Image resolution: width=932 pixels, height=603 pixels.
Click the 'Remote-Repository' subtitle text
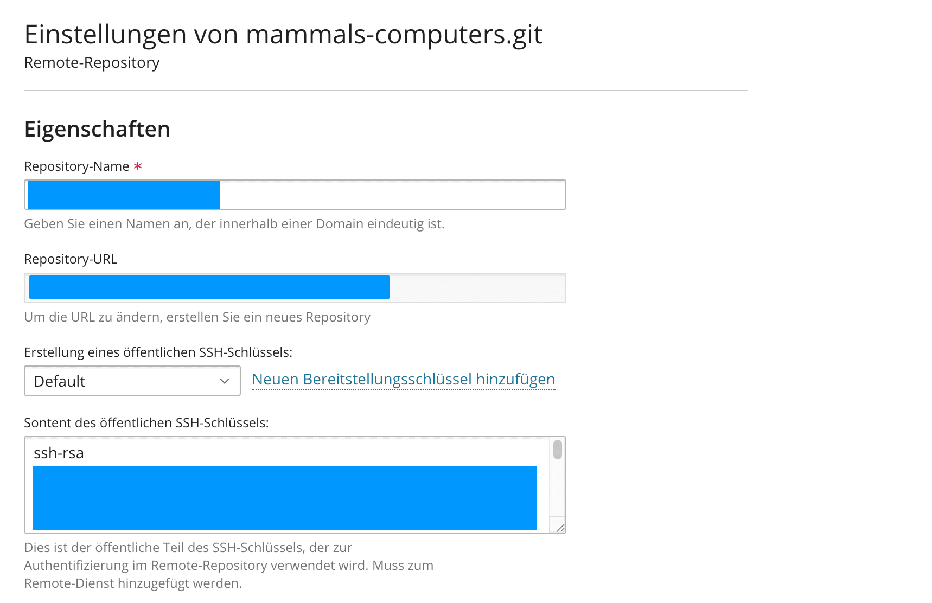tap(92, 63)
